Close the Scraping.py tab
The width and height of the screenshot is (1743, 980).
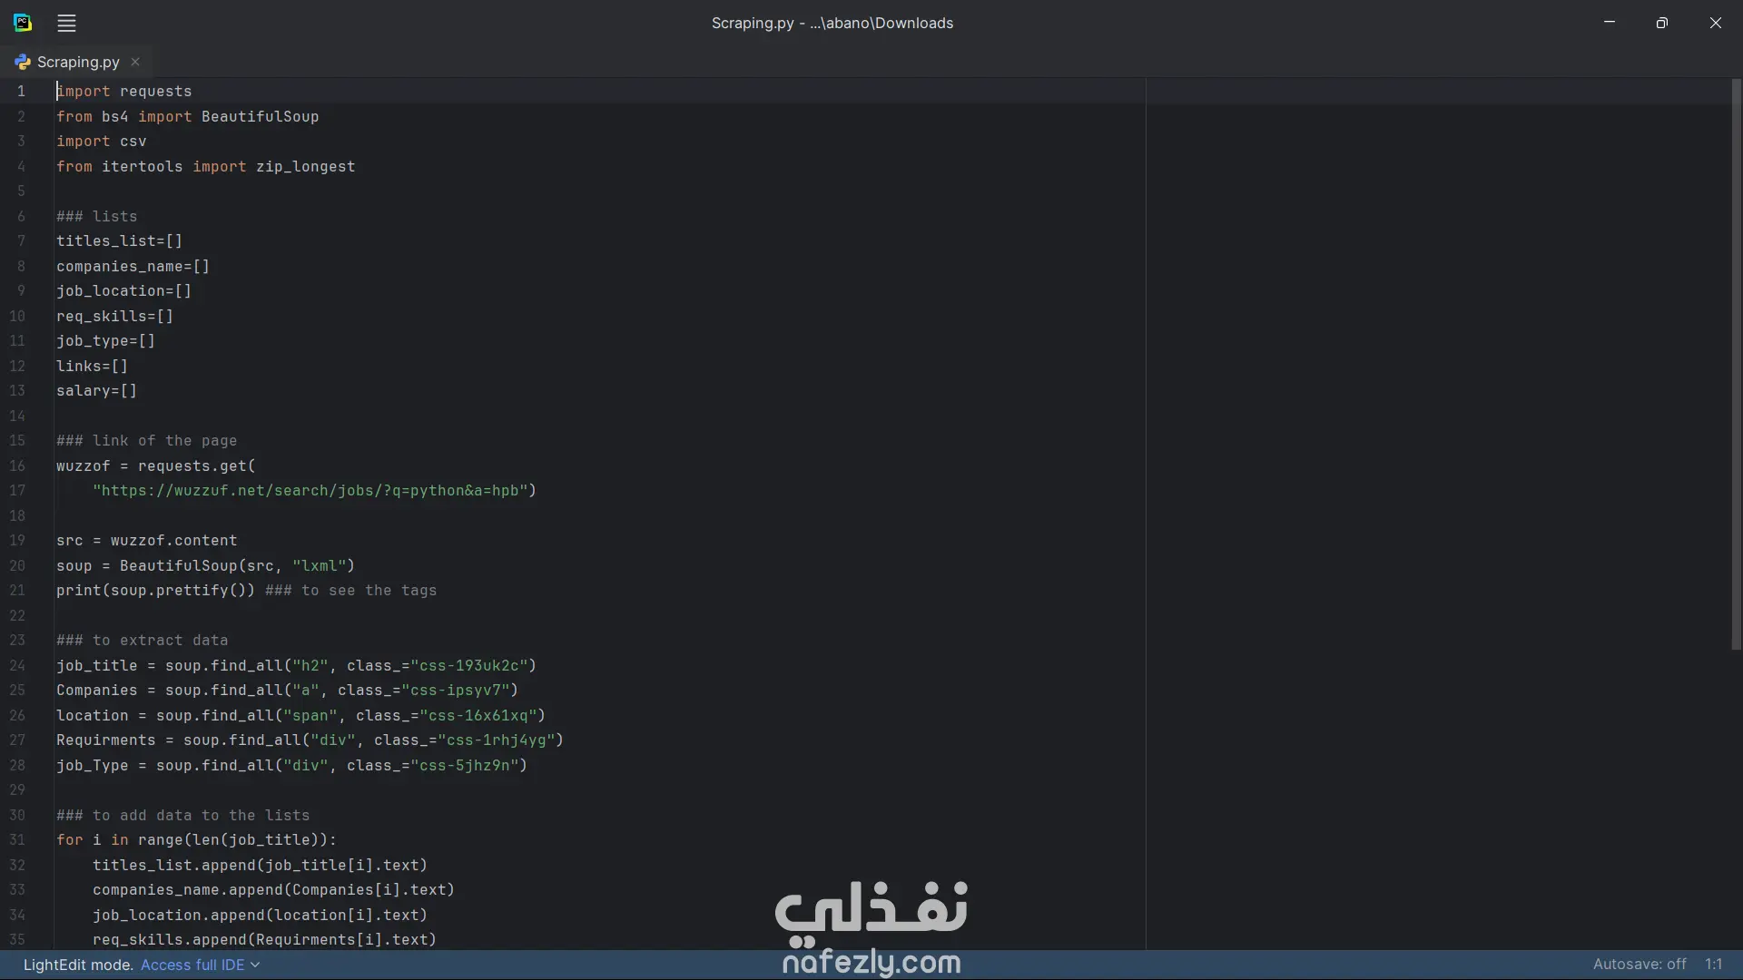(135, 62)
